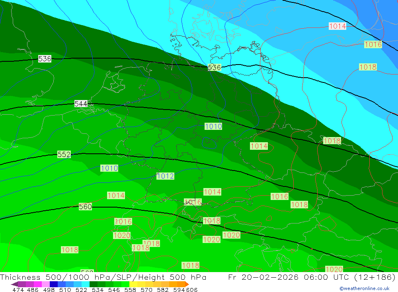Select the 536 label near the Baltic coast
Viewport: 398px width, 292px height.
[215, 67]
